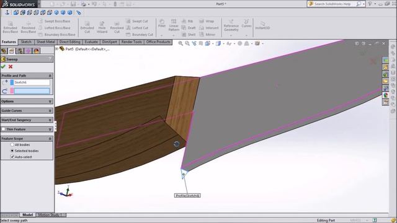
Task: Click Swept Boss/Base in the ribbon
Action: [x=55, y=21]
